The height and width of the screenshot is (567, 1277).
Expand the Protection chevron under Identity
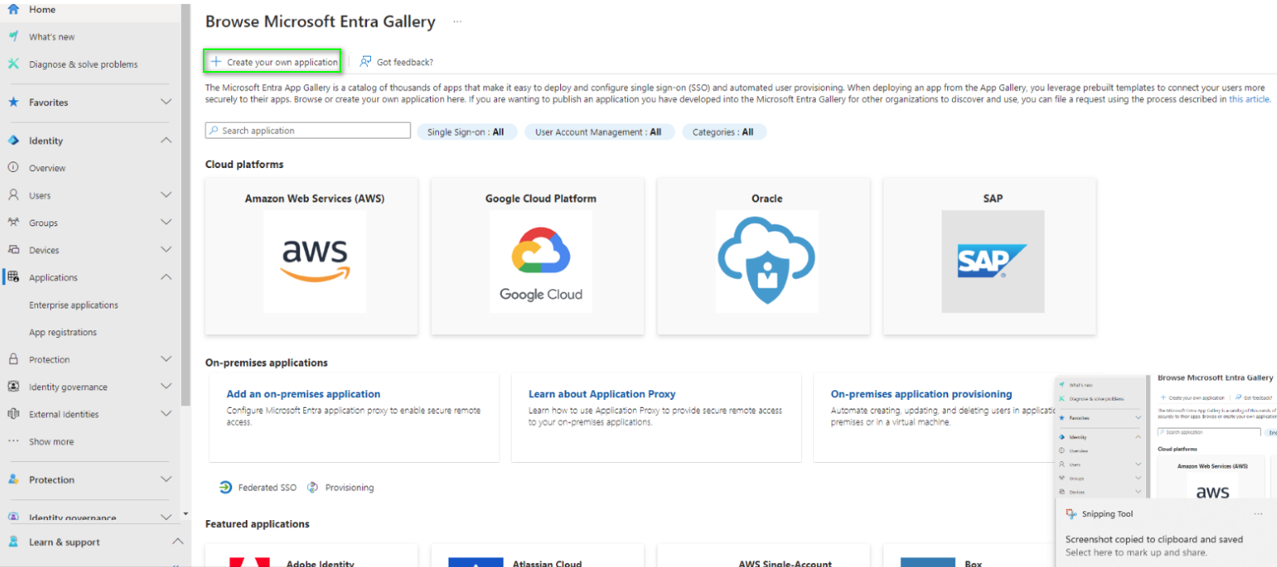166,359
